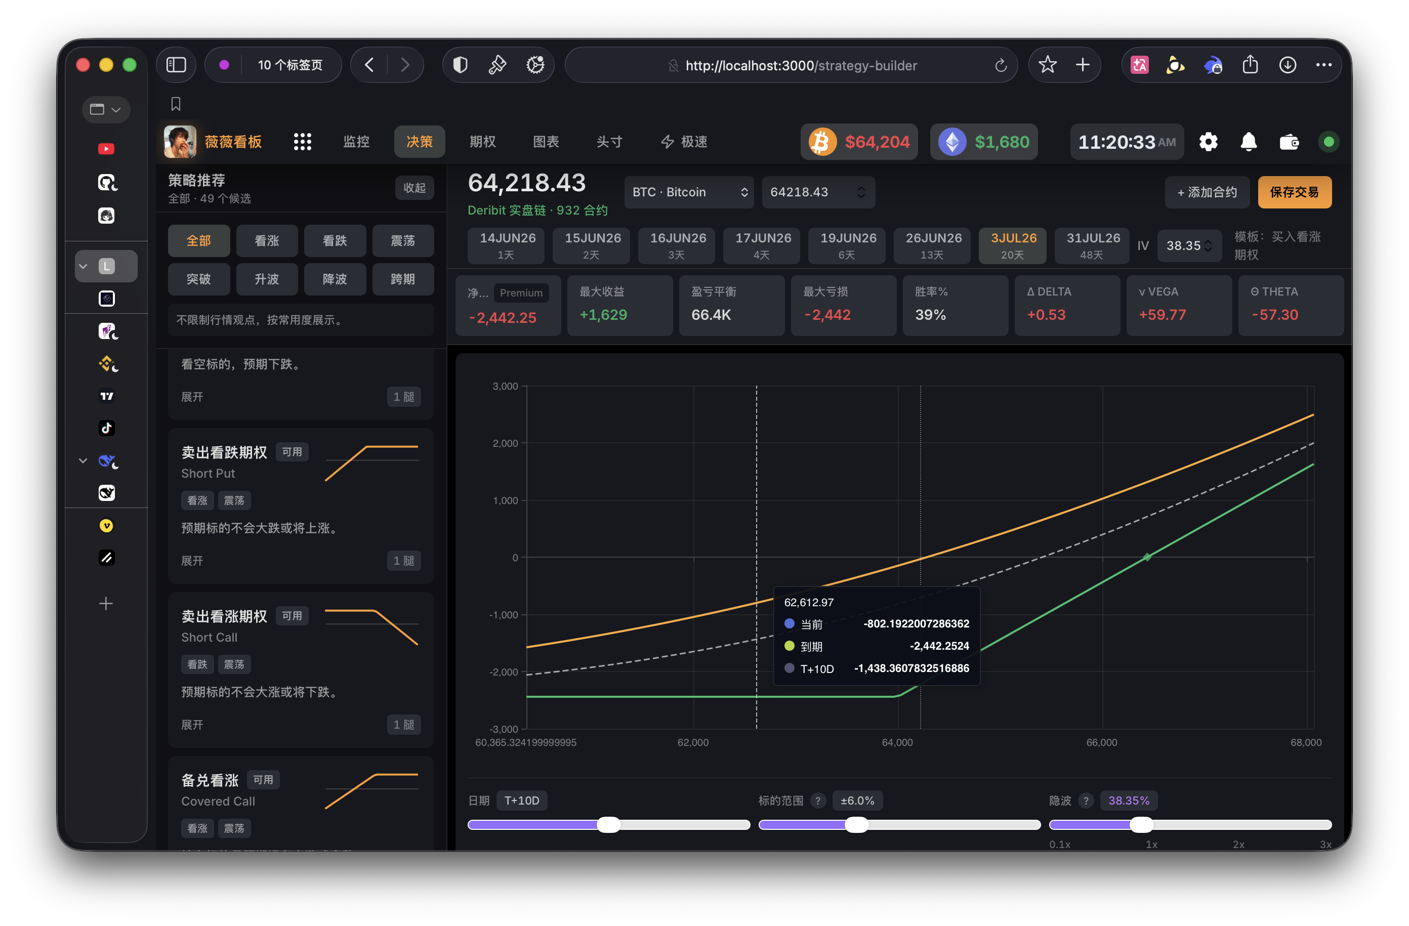The height and width of the screenshot is (926, 1409).
Task: Toggle the Premium label in net card
Action: tap(521, 292)
